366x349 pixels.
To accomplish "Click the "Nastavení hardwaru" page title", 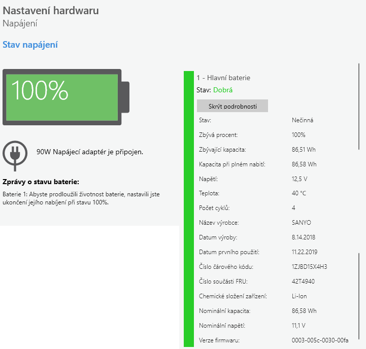I will pyautogui.click(x=51, y=11).
